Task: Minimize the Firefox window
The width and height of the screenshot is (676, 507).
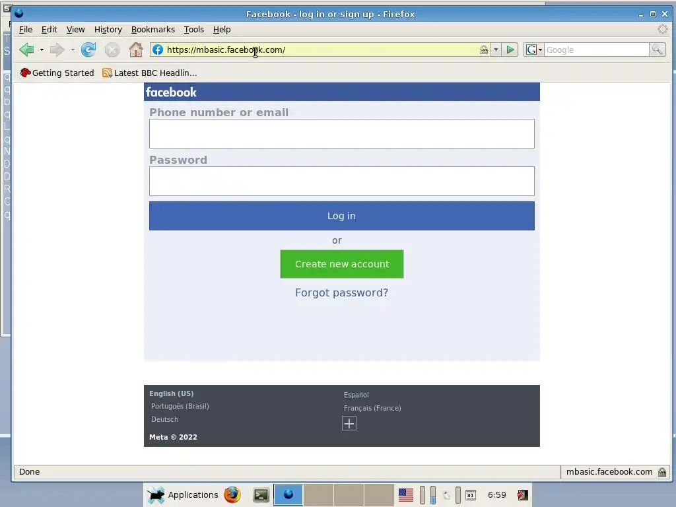Action: (641, 15)
